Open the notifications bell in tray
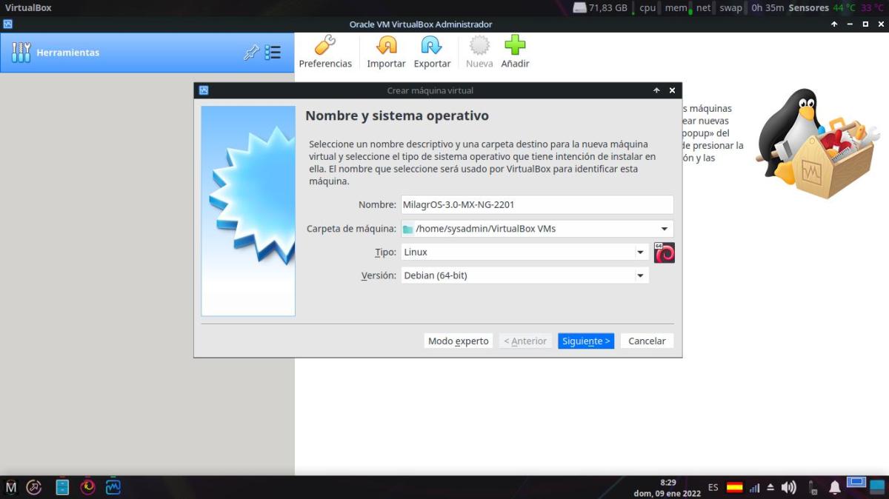889x499 pixels. click(x=835, y=487)
